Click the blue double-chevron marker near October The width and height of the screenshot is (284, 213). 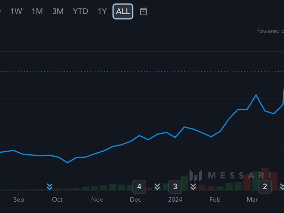(x=49, y=186)
